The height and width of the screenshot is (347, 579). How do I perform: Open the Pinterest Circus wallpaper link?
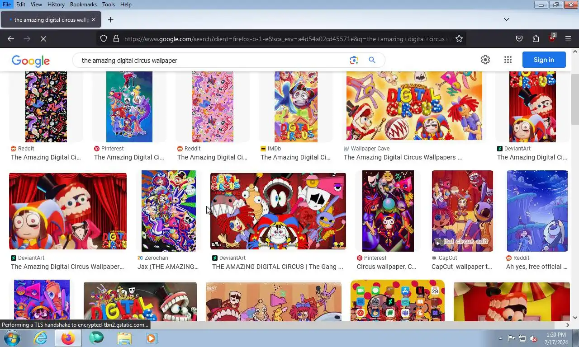[x=386, y=267]
